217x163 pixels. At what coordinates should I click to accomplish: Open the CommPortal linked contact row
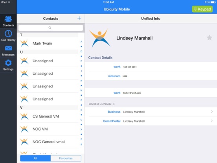point(151,121)
